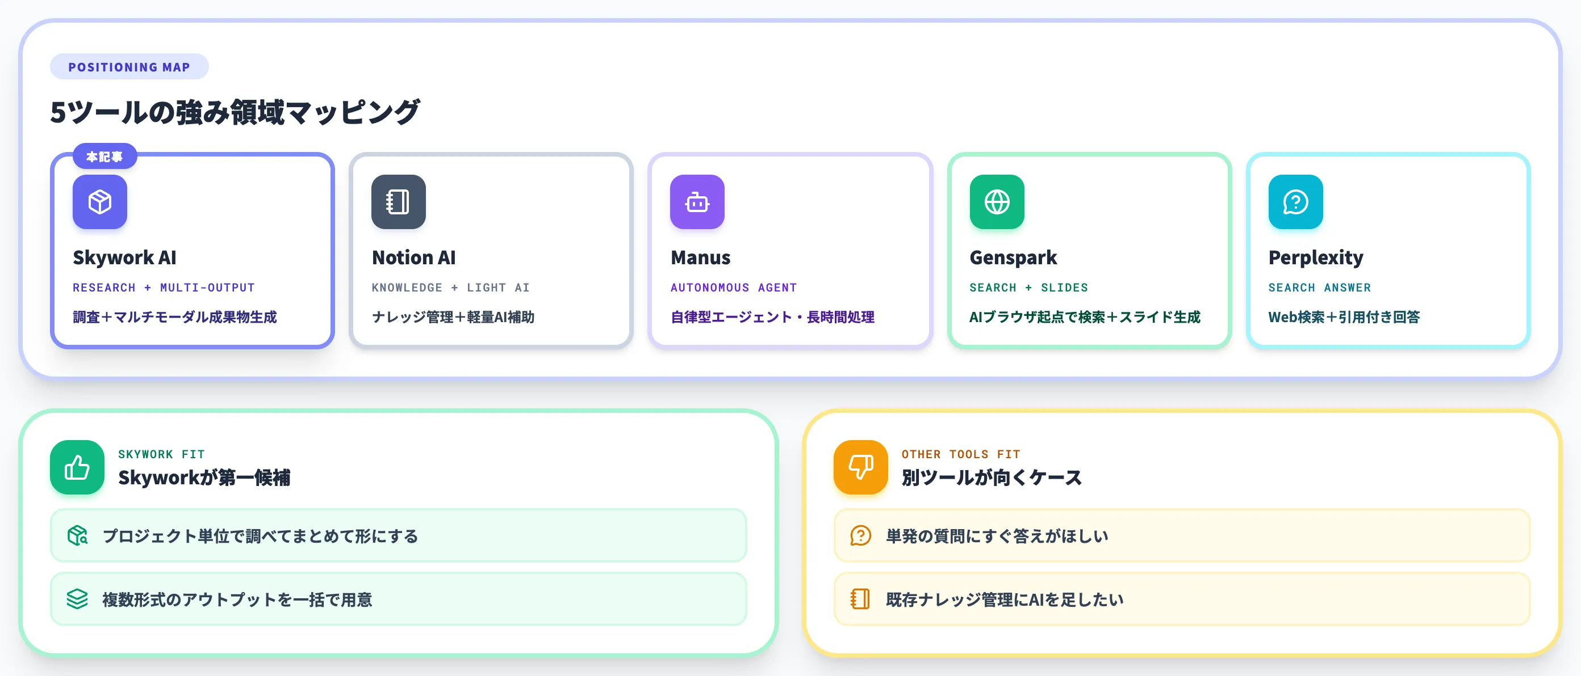Click the notebook icon beside 既存ナレッジ管理
Viewport: 1581px width, 676px height.
tap(860, 599)
